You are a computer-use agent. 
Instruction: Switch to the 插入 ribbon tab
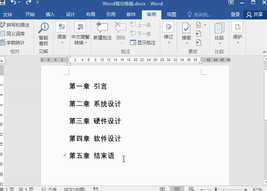click(50, 15)
